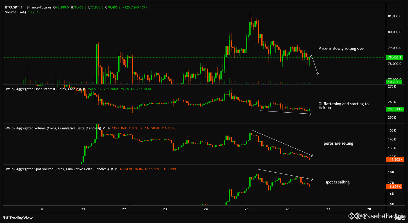Click the 18K spot axis label
408x223 pixels.
click(x=391, y=172)
